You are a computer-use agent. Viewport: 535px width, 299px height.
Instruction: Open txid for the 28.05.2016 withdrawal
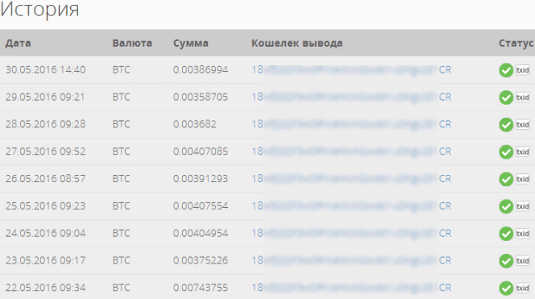[523, 125]
